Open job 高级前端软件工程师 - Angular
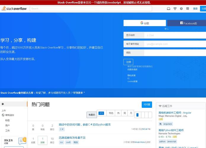This screenshot has width=206, height=148. (x=175, y=113)
